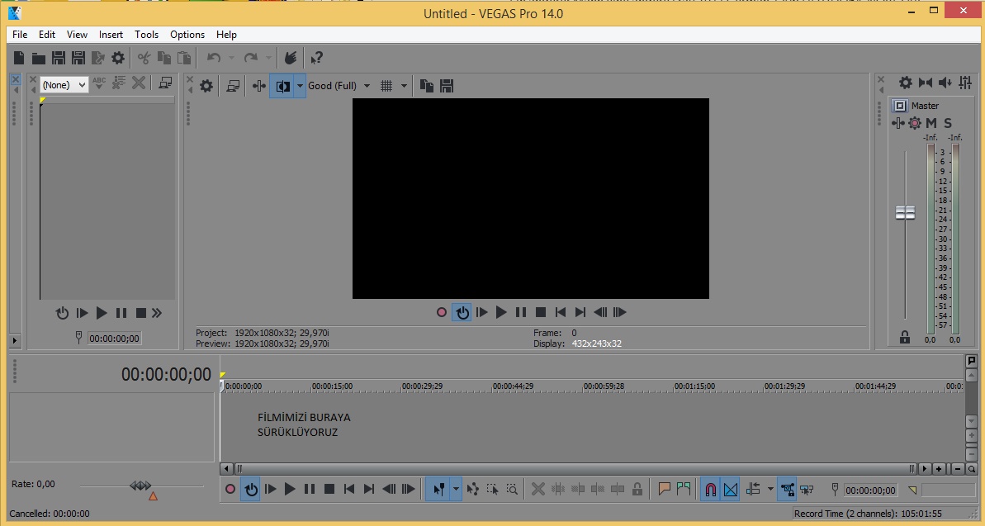Expand Split Screen View dropdown arrow
985x526 pixels.
click(301, 86)
